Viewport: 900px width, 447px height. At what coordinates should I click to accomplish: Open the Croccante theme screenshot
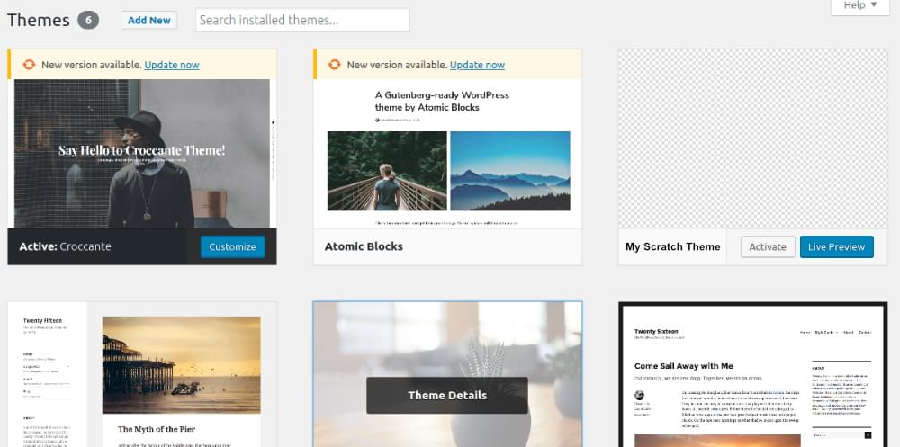pos(142,154)
